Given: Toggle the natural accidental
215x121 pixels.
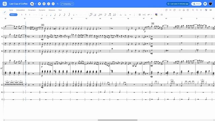Looking at the screenshot, I should click(21, 15).
